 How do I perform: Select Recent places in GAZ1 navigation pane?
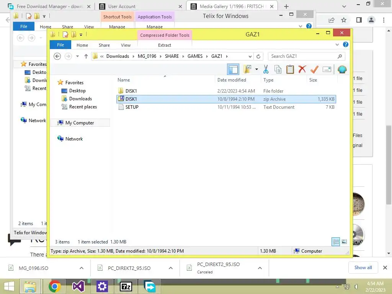(x=83, y=106)
